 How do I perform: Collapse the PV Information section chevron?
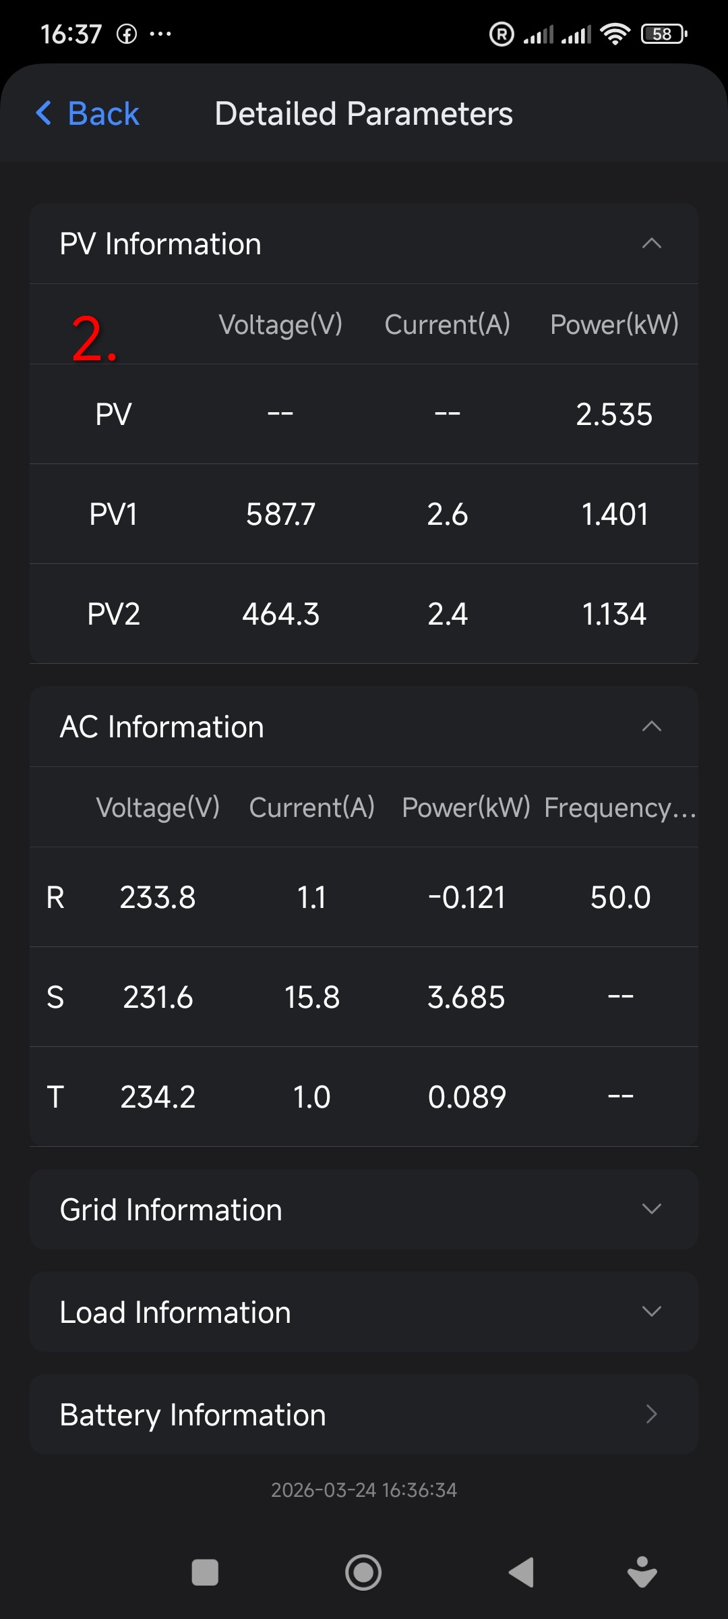(x=651, y=244)
